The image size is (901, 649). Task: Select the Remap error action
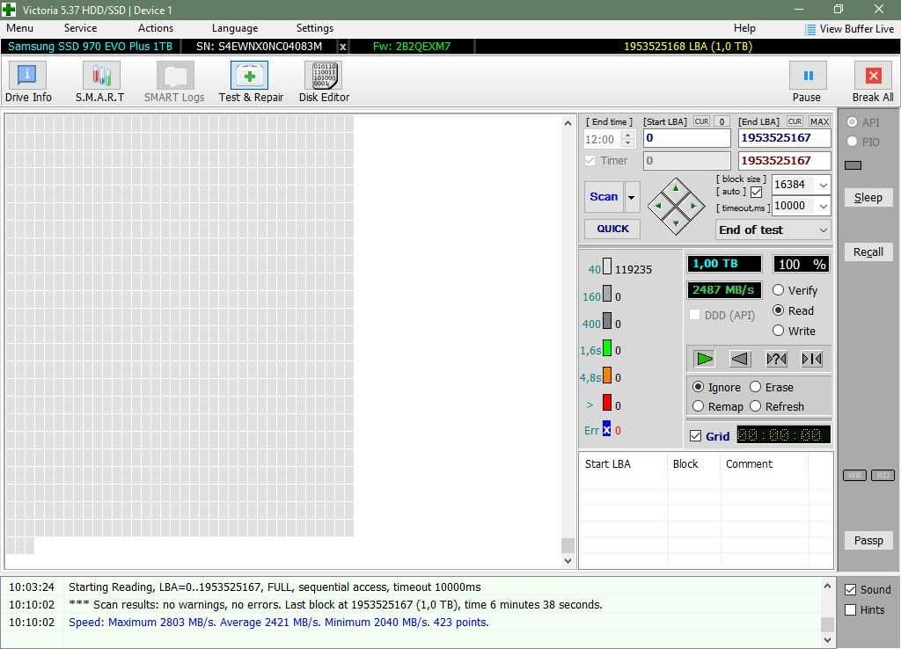tap(698, 406)
